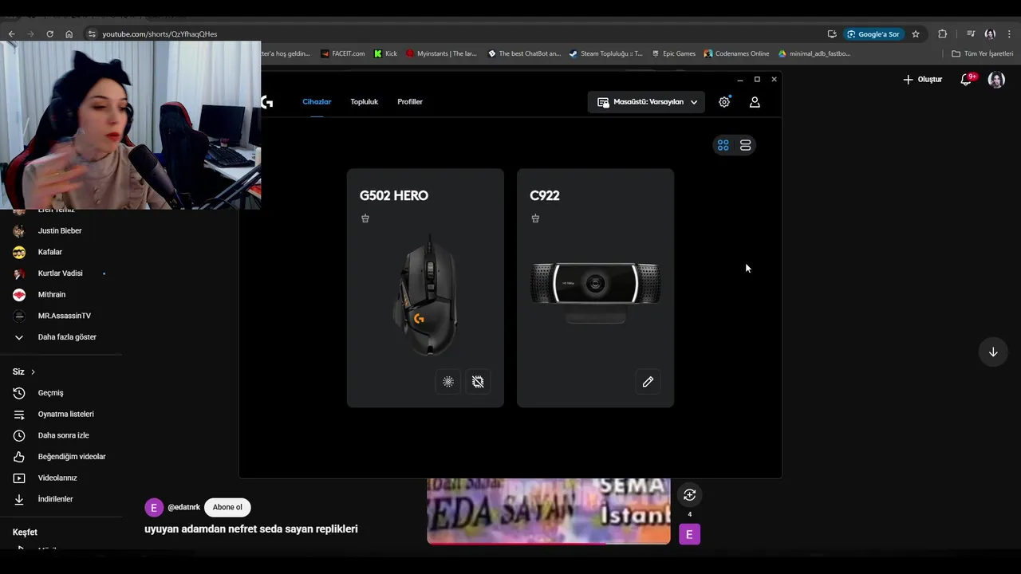
Task: Bookmark this page with star icon
Action: coord(916,34)
